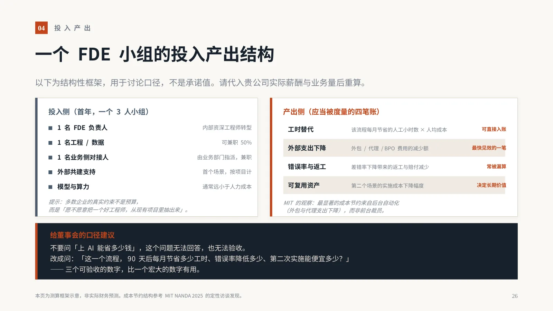Click the list item 1 名 FDE 负责人
The image size is (553, 311).
82,128
